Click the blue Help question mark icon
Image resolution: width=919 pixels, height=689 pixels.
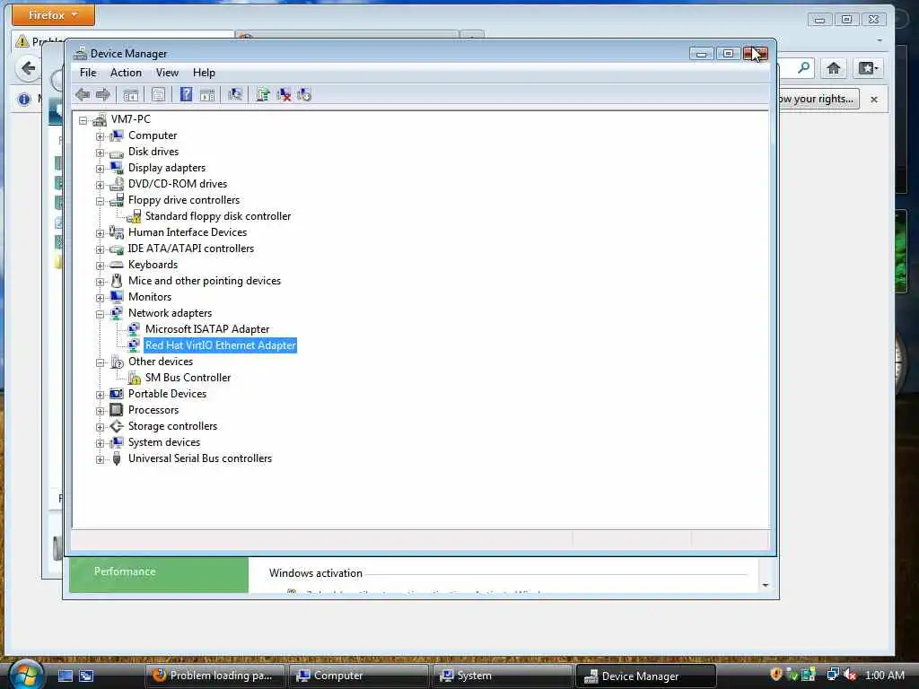(186, 94)
